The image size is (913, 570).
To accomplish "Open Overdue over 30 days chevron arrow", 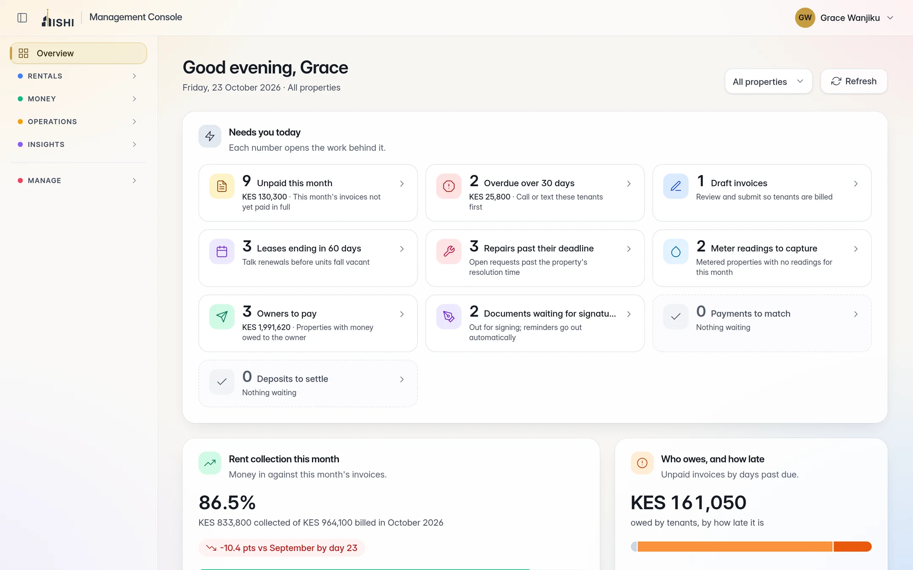I will tap(629, 184).
